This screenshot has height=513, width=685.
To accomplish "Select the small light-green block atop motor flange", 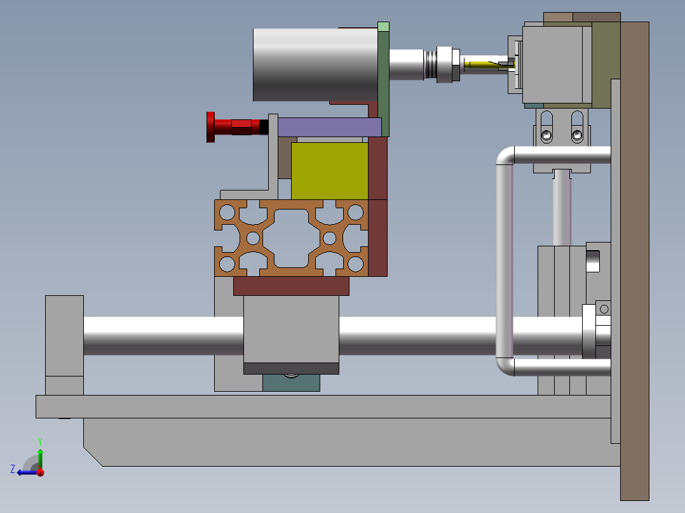I will [383, 27].
